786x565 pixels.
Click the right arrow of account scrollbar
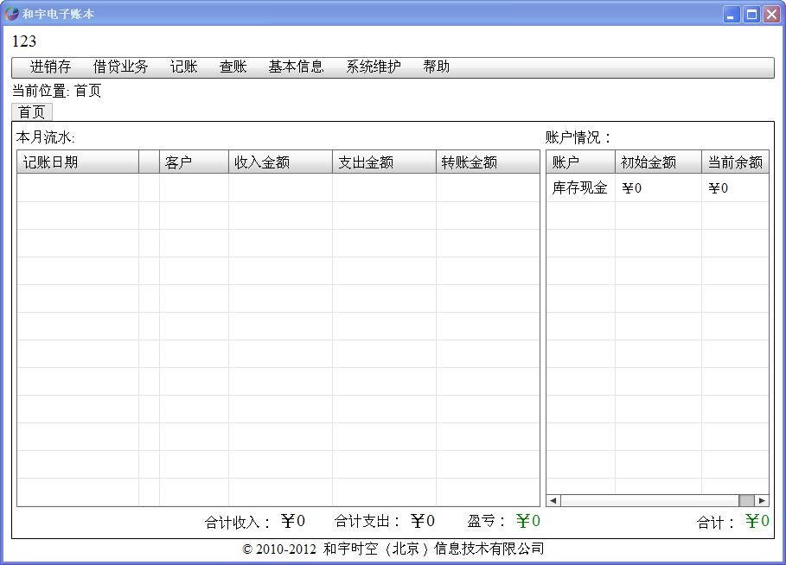762,500
